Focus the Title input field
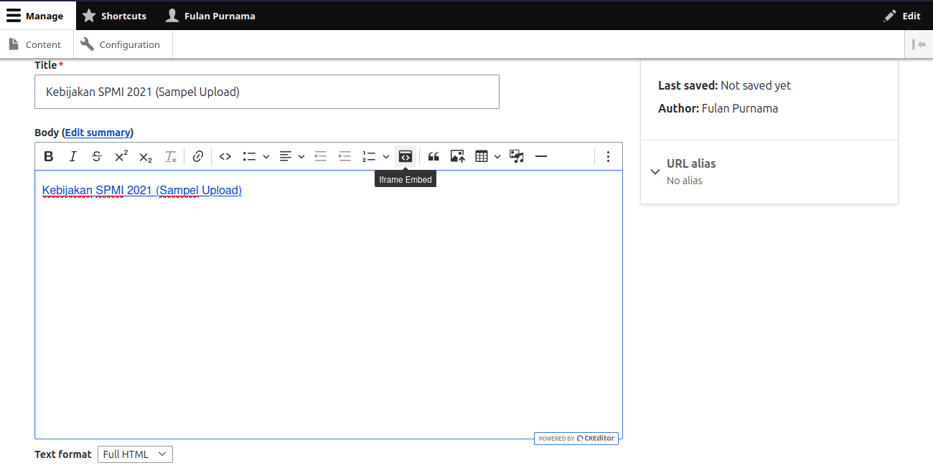 click(267, 92)
